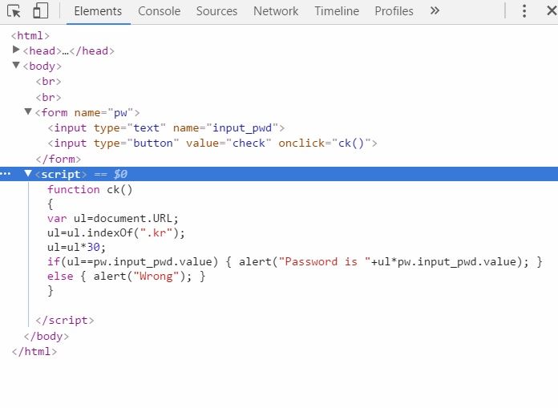Click the "function ck()" code line

tap(90, 190)
